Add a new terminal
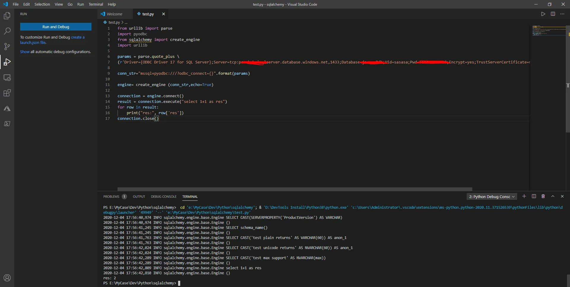The image size is (570, 287). (x=524, y=196)
